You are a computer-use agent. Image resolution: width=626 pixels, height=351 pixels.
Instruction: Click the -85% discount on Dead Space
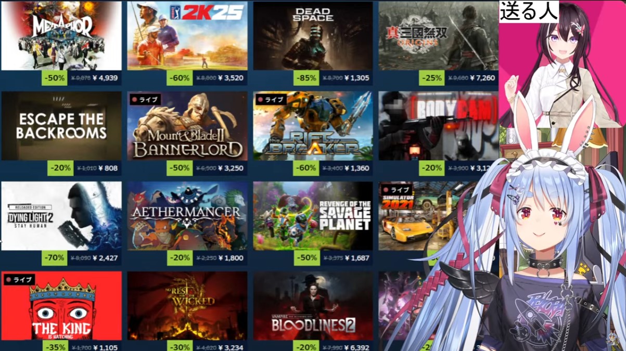pos(305,78)
